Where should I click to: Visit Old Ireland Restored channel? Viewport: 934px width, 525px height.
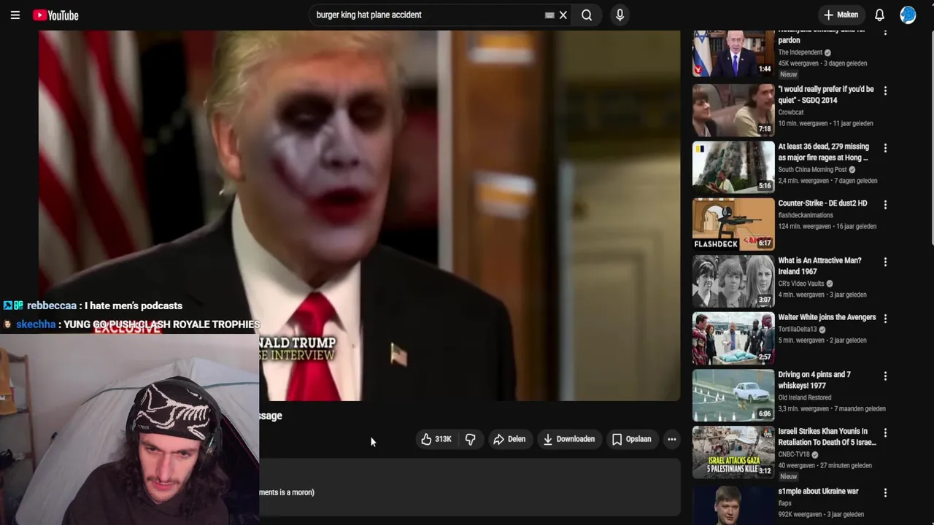tap(804, 397)
